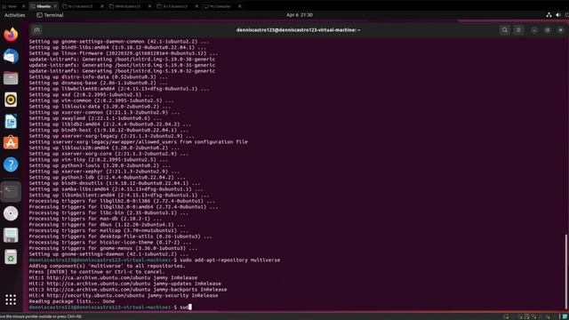Open a new terminal tab with header button

coord(36,30)
